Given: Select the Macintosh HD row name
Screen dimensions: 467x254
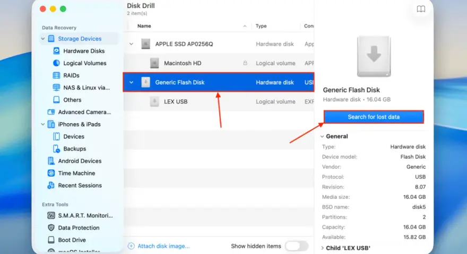Looking at the screenshot, I should 183,63.
